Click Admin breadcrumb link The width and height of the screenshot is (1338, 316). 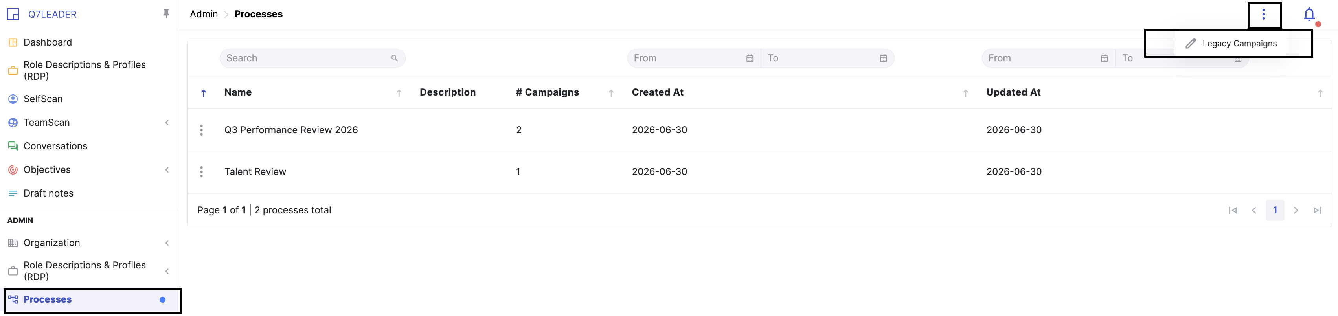coord(204,14)
